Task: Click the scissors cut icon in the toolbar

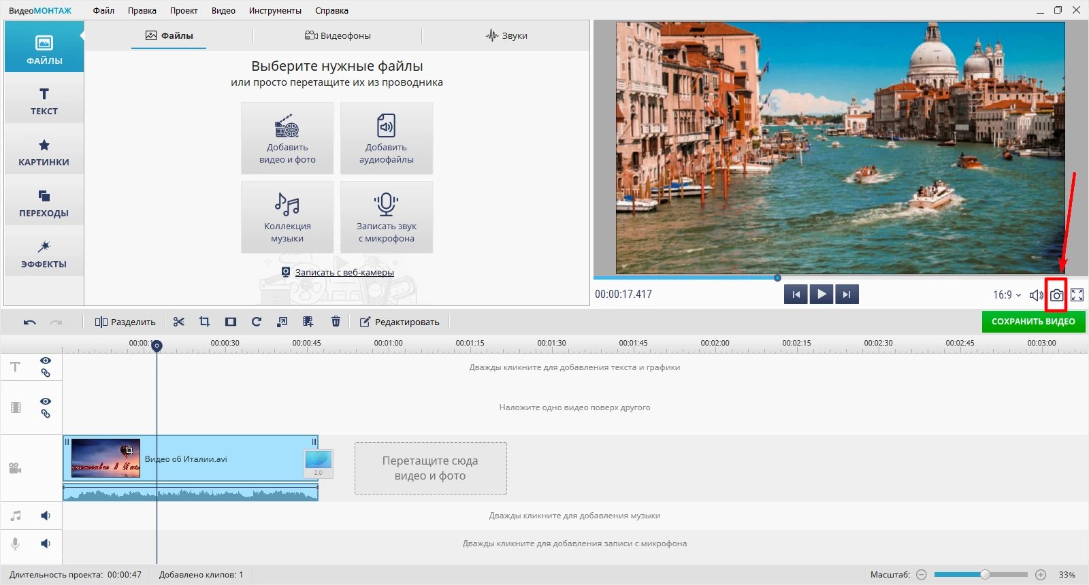Action: click(179, 322)
